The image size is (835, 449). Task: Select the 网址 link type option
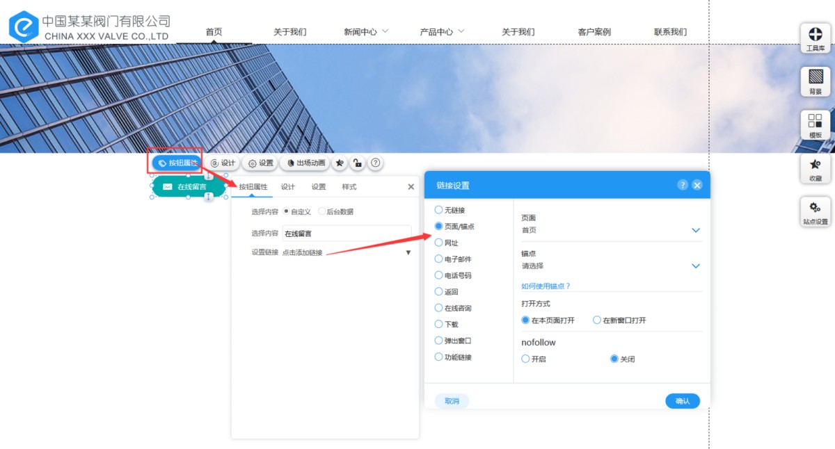tap(438, 243)
